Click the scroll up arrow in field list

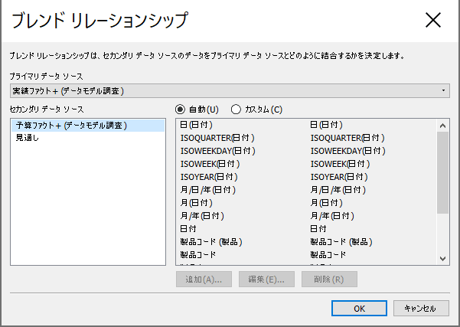(x=442, y=126)
